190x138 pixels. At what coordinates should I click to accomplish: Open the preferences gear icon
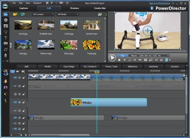[67, 3]
